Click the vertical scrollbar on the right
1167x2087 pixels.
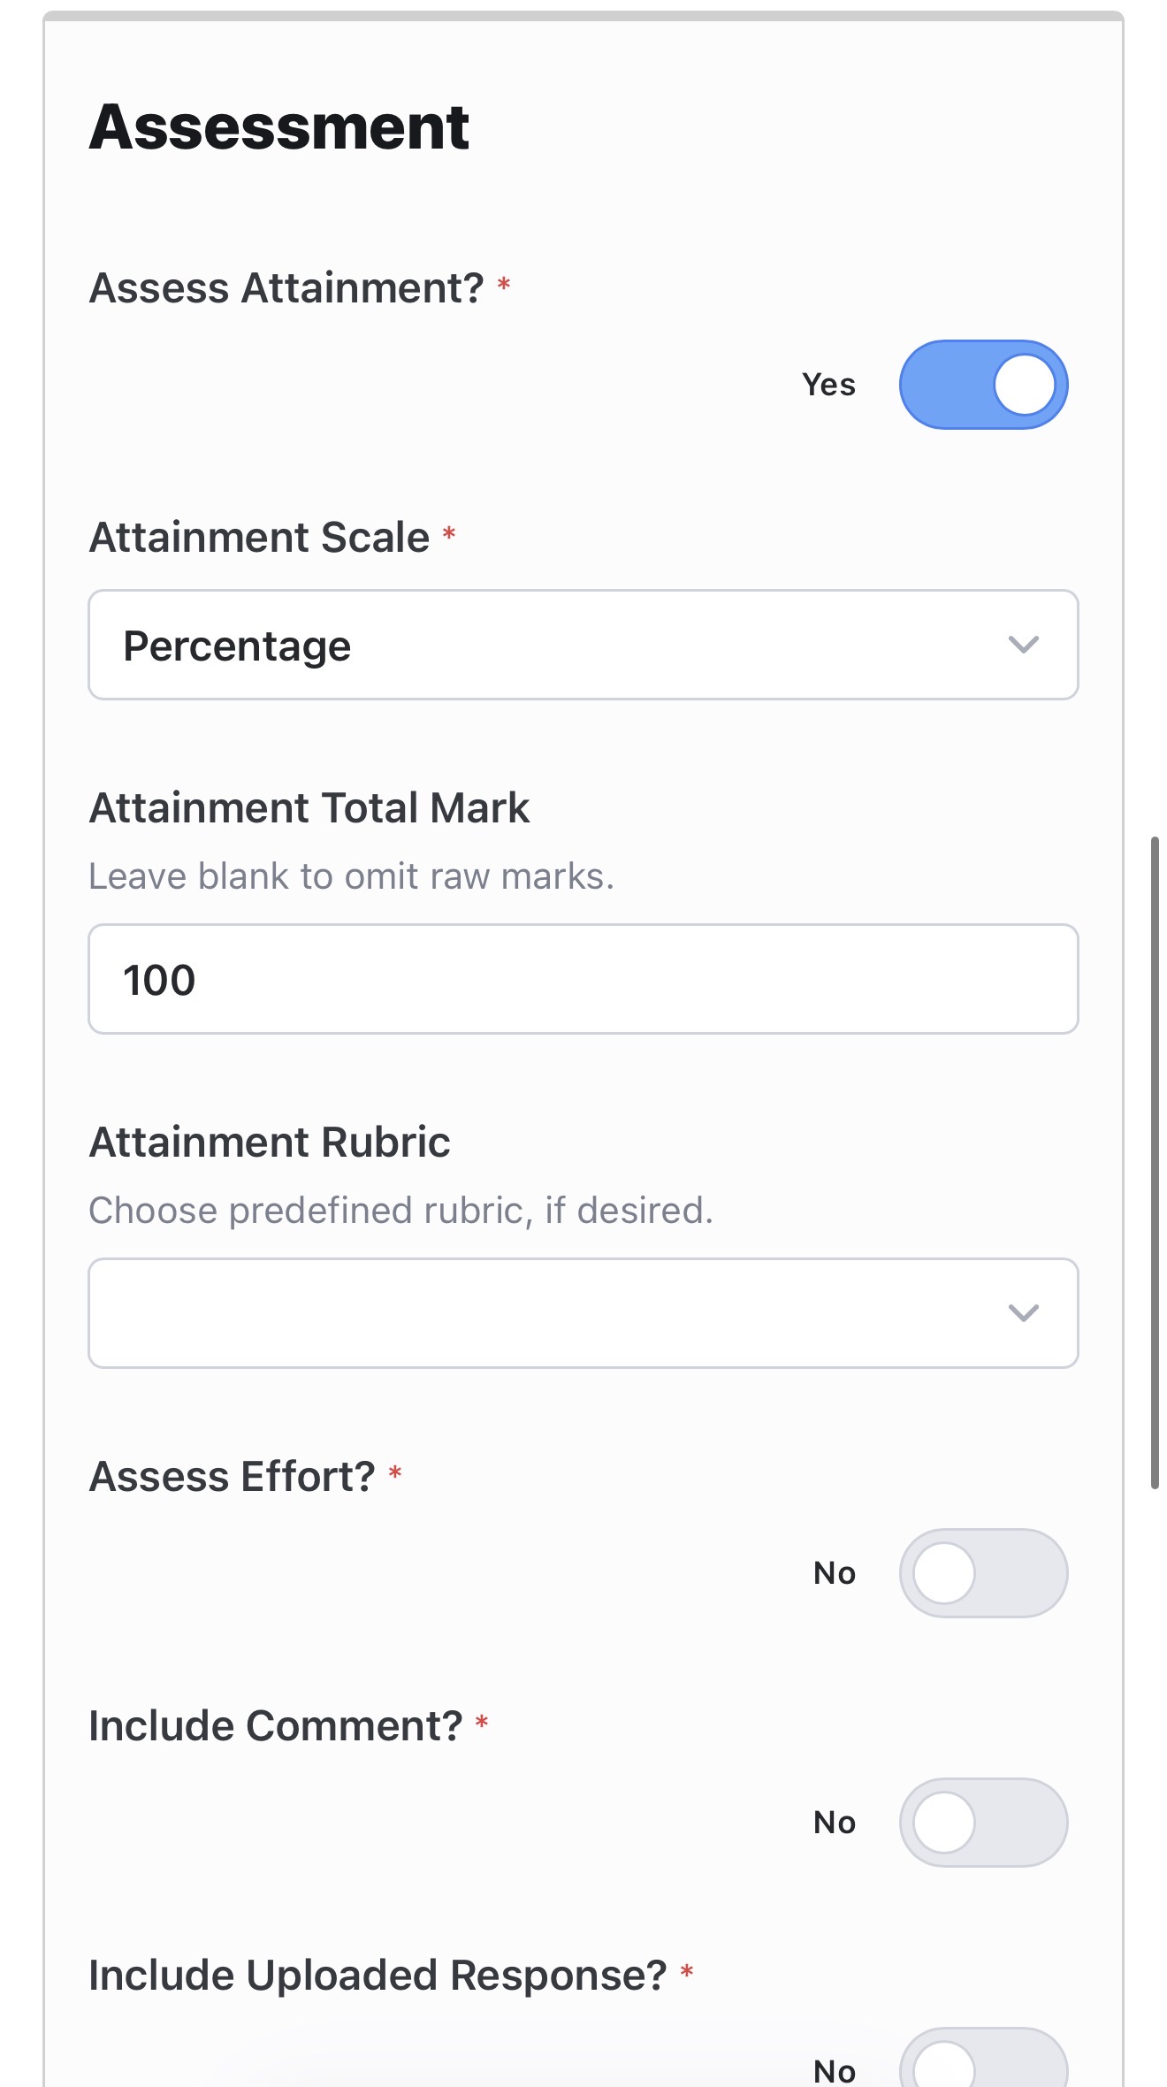1155,1162
